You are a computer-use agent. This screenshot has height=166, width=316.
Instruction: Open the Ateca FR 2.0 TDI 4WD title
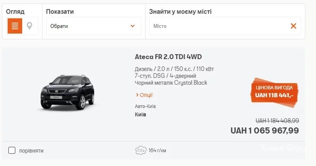[168, 57]
